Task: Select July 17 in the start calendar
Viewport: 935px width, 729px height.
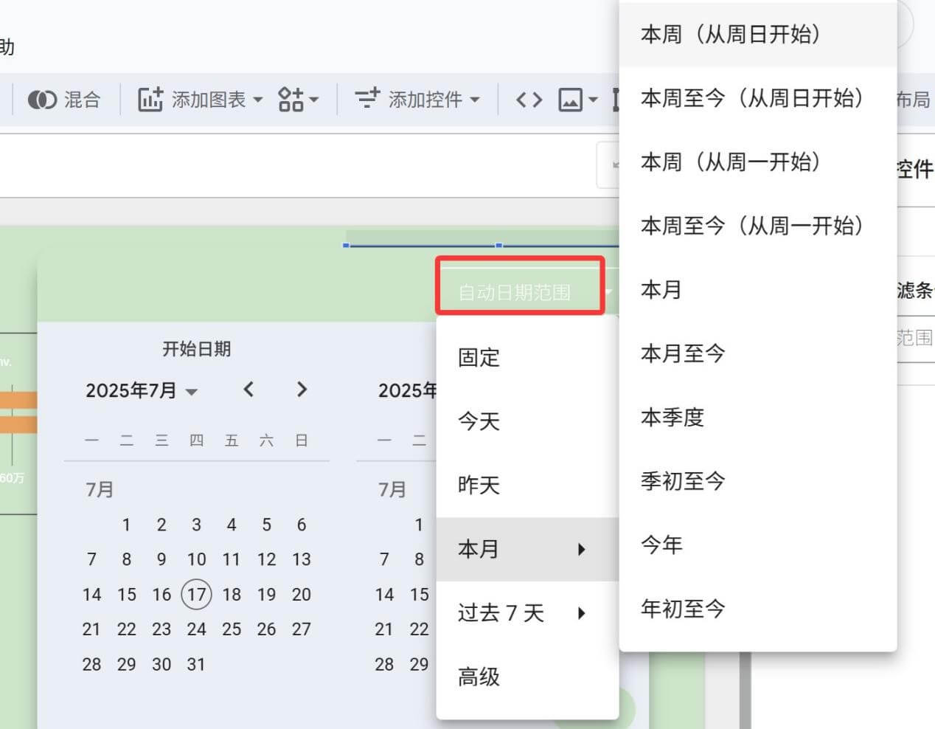Action: (196, 595)
